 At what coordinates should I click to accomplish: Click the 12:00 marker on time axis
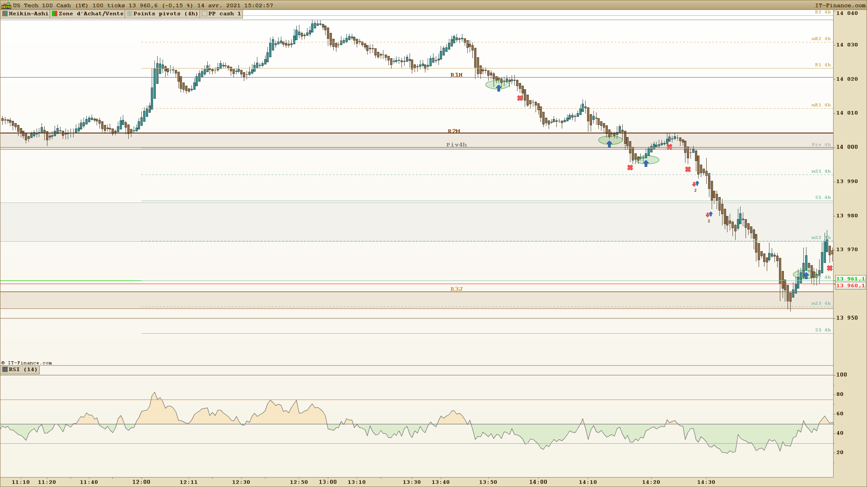141,482
